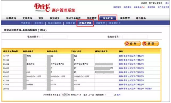
Task: Click 删除 in row 45927
Action: pos(121,76)
